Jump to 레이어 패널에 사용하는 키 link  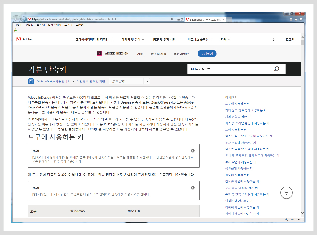(x=242, y=207)
